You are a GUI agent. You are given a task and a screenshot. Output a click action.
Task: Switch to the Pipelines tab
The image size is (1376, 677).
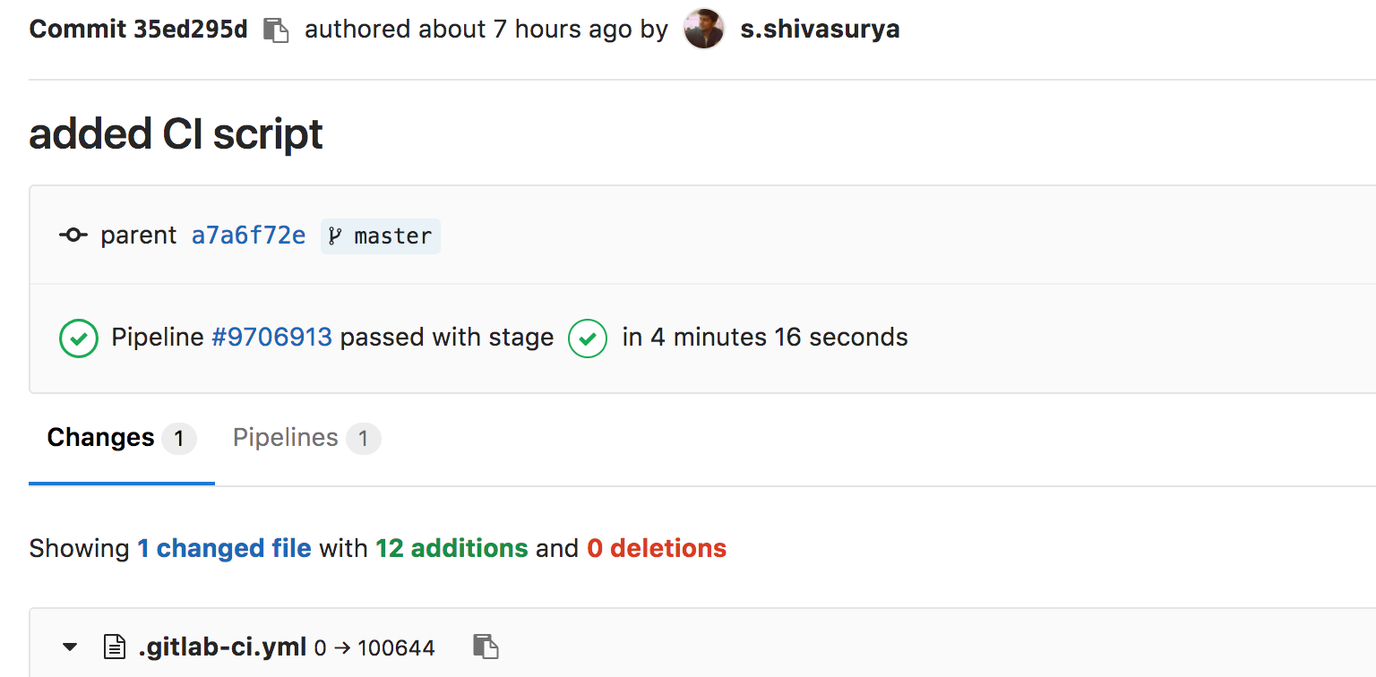click(307, 439)
